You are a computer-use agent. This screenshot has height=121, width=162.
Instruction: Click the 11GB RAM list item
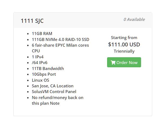click(42, 34)
